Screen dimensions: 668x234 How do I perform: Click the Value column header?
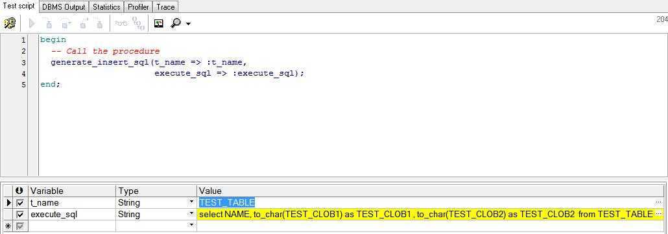(430, 191)
